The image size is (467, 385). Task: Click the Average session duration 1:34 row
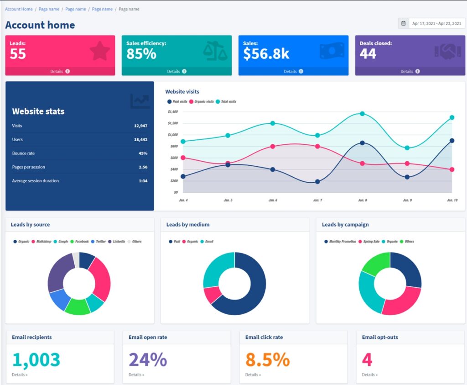[79, 181]
